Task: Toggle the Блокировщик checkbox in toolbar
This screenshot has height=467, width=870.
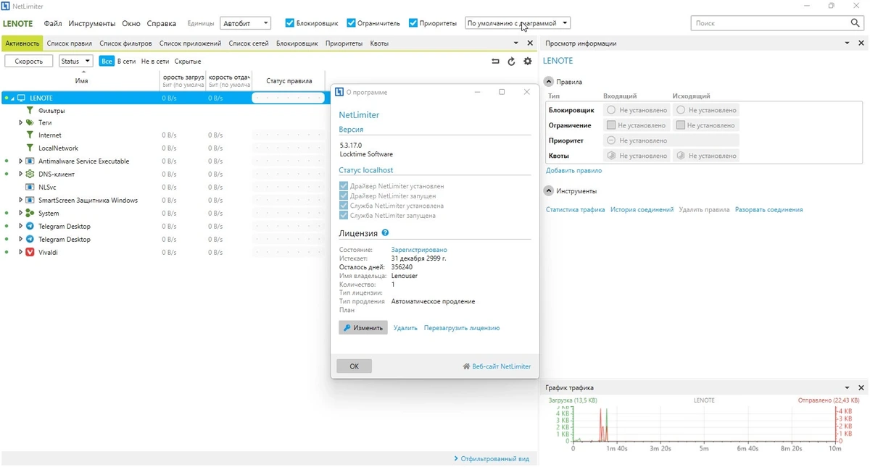Action: click(289, 23)
